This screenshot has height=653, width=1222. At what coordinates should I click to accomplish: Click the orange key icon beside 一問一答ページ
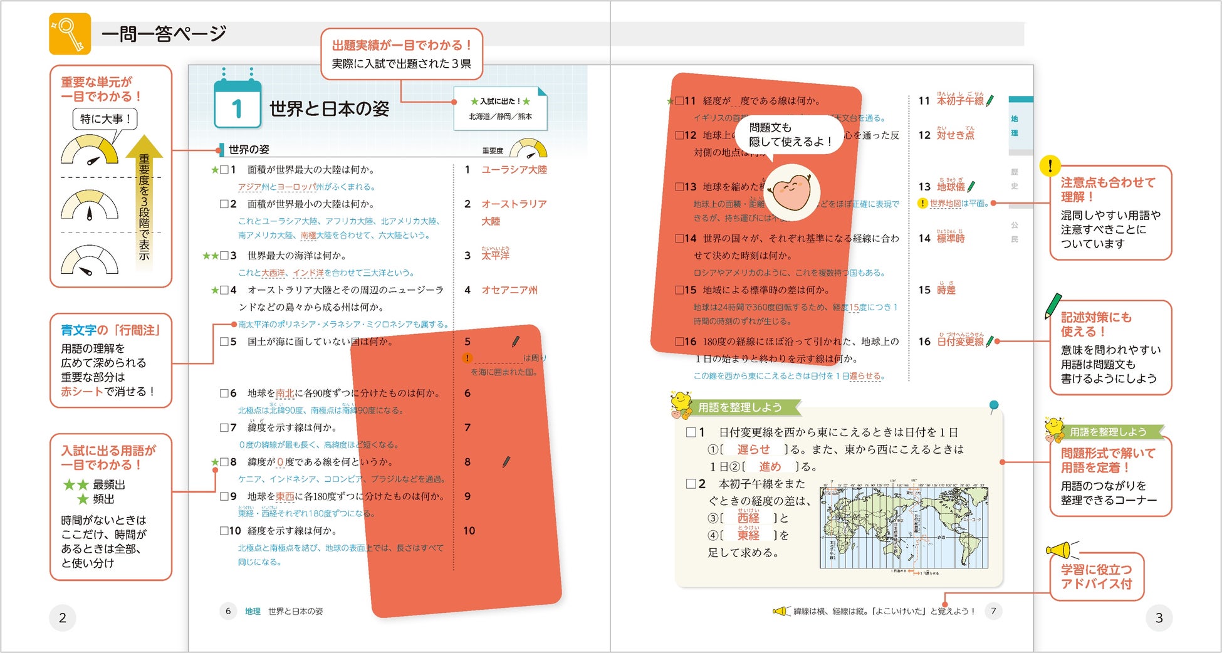(x=70, y=34)
